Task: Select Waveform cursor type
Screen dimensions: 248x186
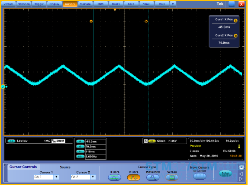Action: (x=153, y=177)
